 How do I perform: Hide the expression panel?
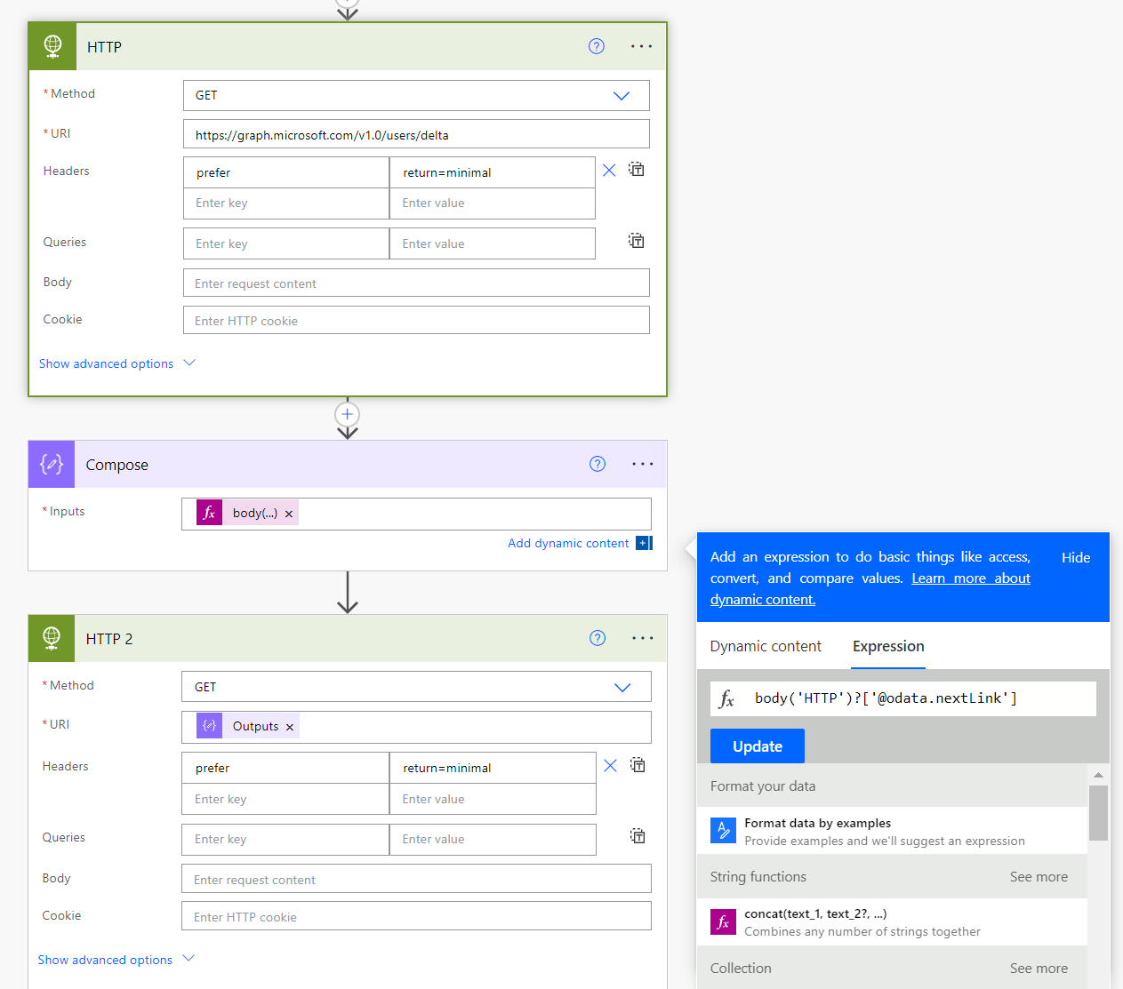tap(1076, 557)
